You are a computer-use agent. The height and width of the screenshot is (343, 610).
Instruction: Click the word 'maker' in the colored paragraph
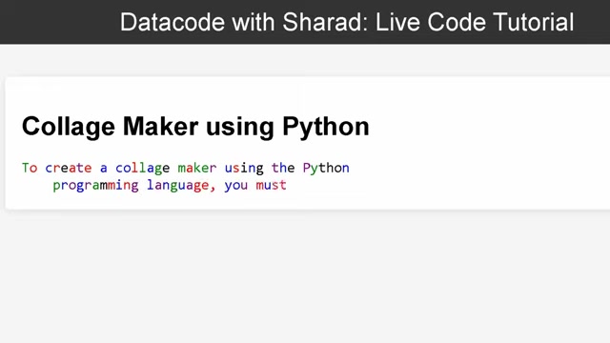click(197, 168)
